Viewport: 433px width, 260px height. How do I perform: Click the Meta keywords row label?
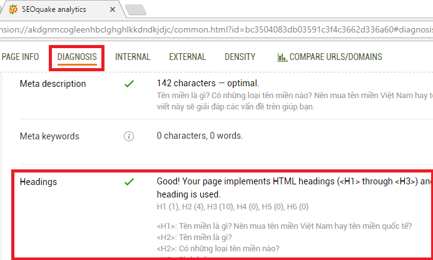click(x=49, y=136)
